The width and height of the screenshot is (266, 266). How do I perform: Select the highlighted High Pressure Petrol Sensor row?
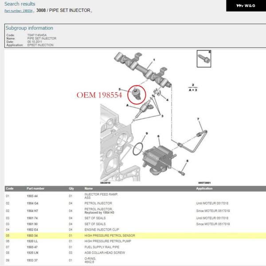point(133,235)
